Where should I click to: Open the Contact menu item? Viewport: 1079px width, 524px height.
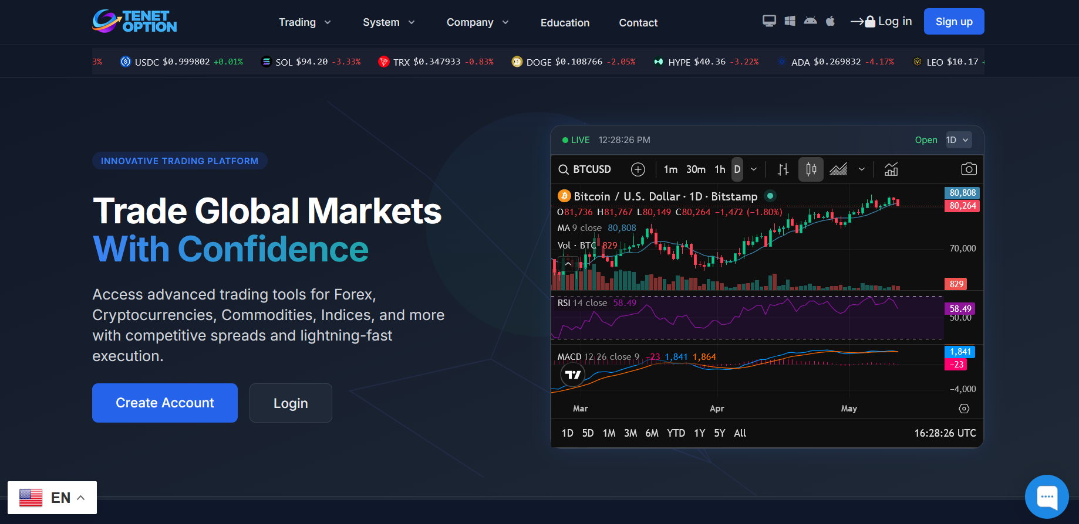click(x=638, y=23)
